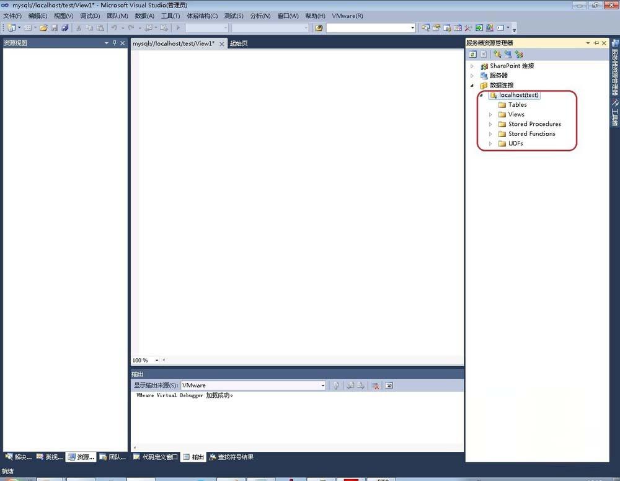
Task: Click Connect to Database icon
Action: pos(497,54)
